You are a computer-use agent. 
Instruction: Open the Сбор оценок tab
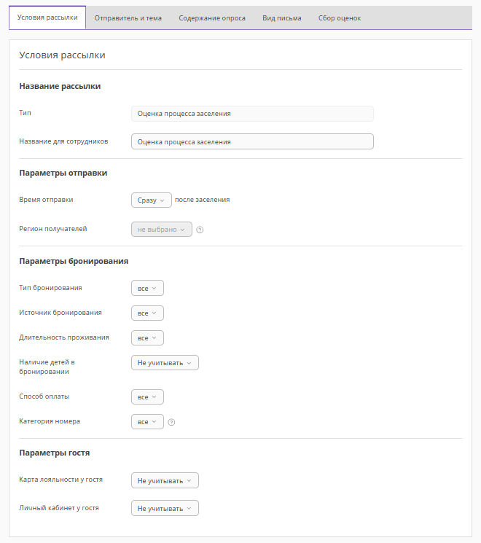340,17
